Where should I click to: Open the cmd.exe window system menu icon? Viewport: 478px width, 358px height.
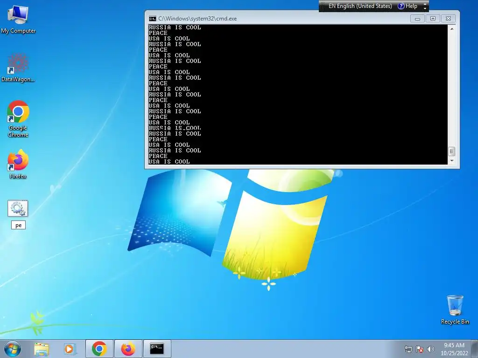(153, 19)
